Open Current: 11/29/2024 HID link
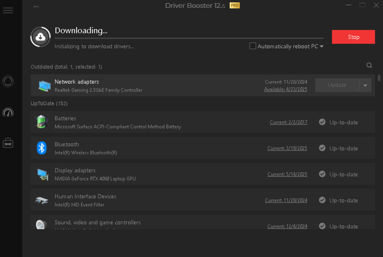This screenshot has width=383, height=257. (286, 200)
